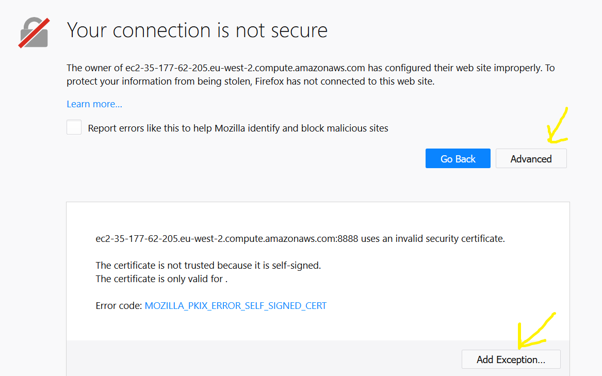The width and height of the screenshot is (602, 376).
Task: Click the crossed-out padlock insecure connection icon
Action: [34, 33]
